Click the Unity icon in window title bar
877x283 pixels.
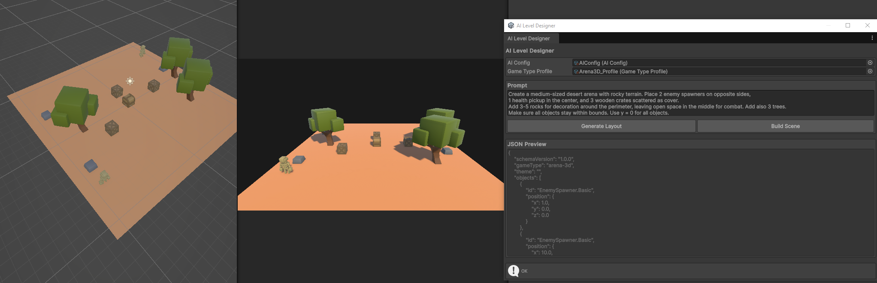click(511, 25)
